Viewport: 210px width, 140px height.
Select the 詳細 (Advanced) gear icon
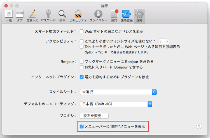point(139,16)
